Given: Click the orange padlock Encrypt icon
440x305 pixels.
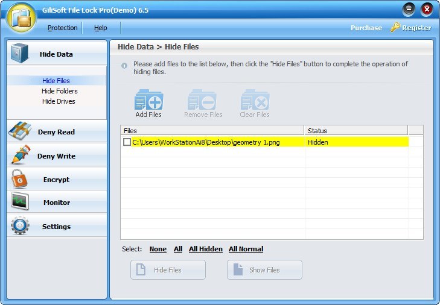Looking at the screenshot, I should [19, 178].
